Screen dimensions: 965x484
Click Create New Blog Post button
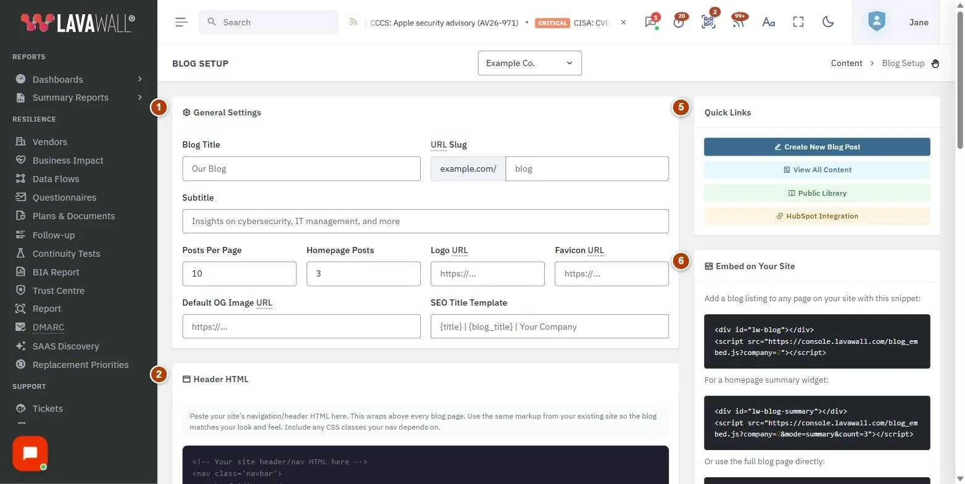tap(817, 147)
